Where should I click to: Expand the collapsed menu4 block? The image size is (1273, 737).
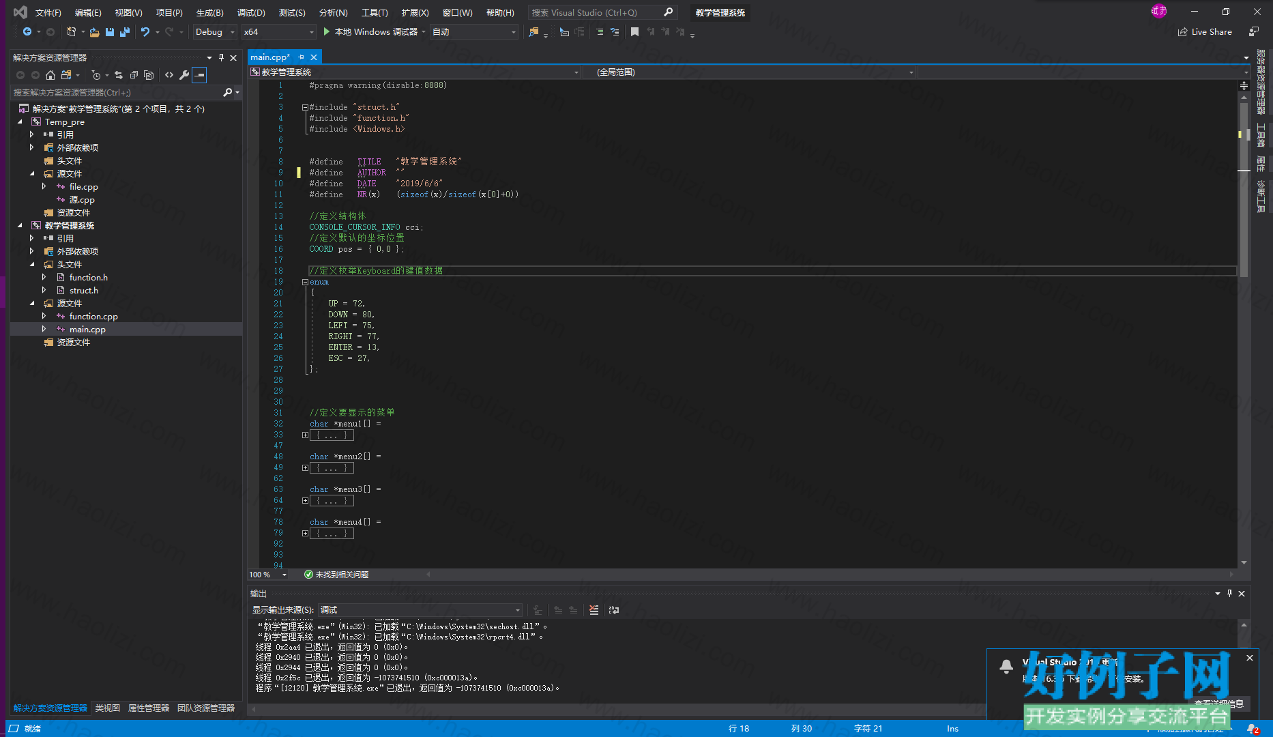click(x=305, y=533)
